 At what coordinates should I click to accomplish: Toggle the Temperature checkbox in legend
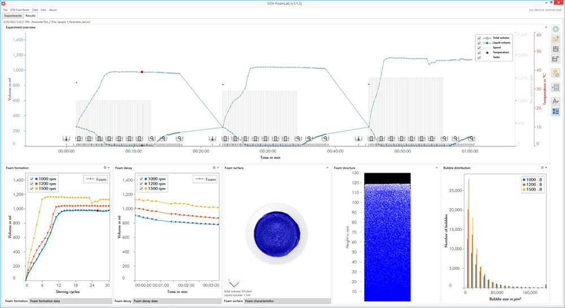pos(479,52)
